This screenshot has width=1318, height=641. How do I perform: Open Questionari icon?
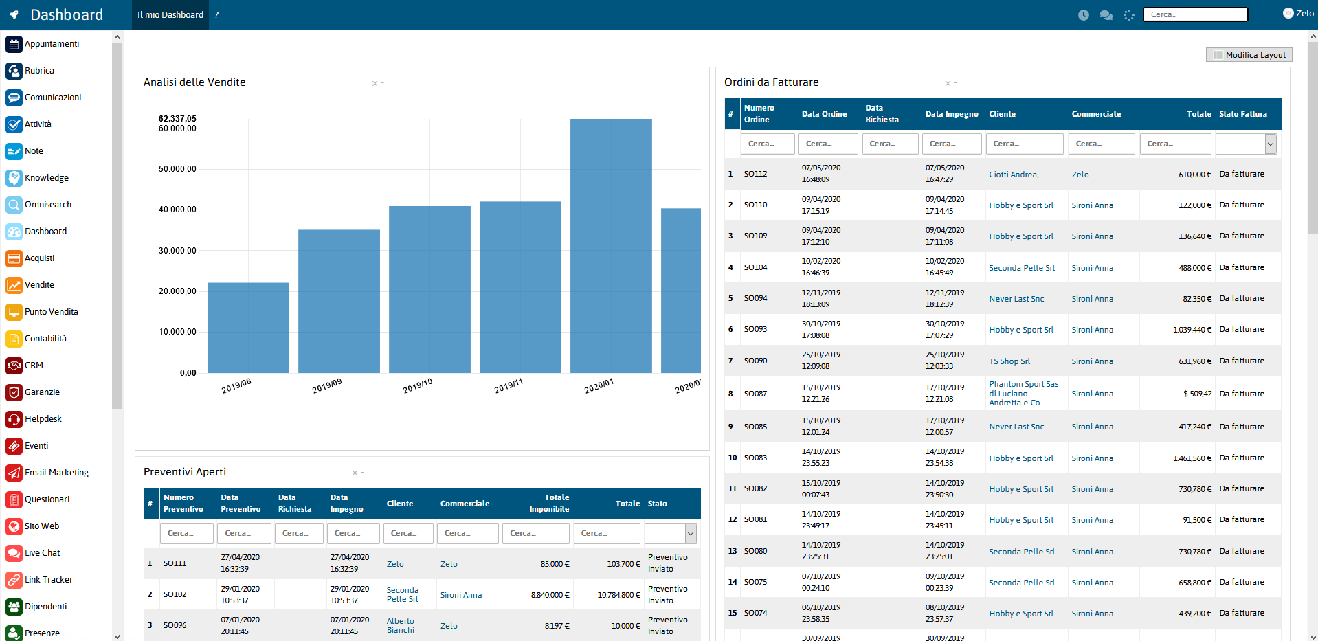point(14,499)
